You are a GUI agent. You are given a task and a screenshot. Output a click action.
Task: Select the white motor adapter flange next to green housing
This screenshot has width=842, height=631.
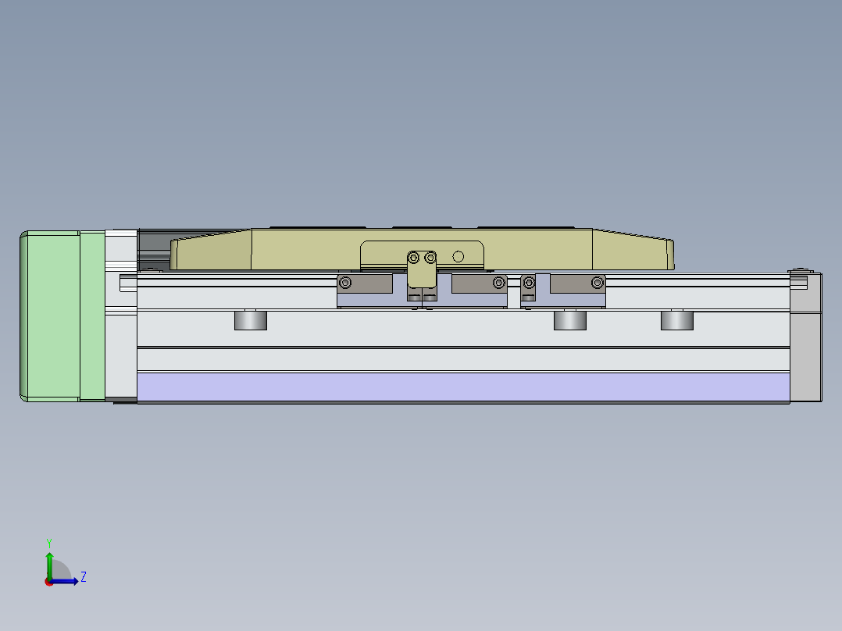pos(121,315)
